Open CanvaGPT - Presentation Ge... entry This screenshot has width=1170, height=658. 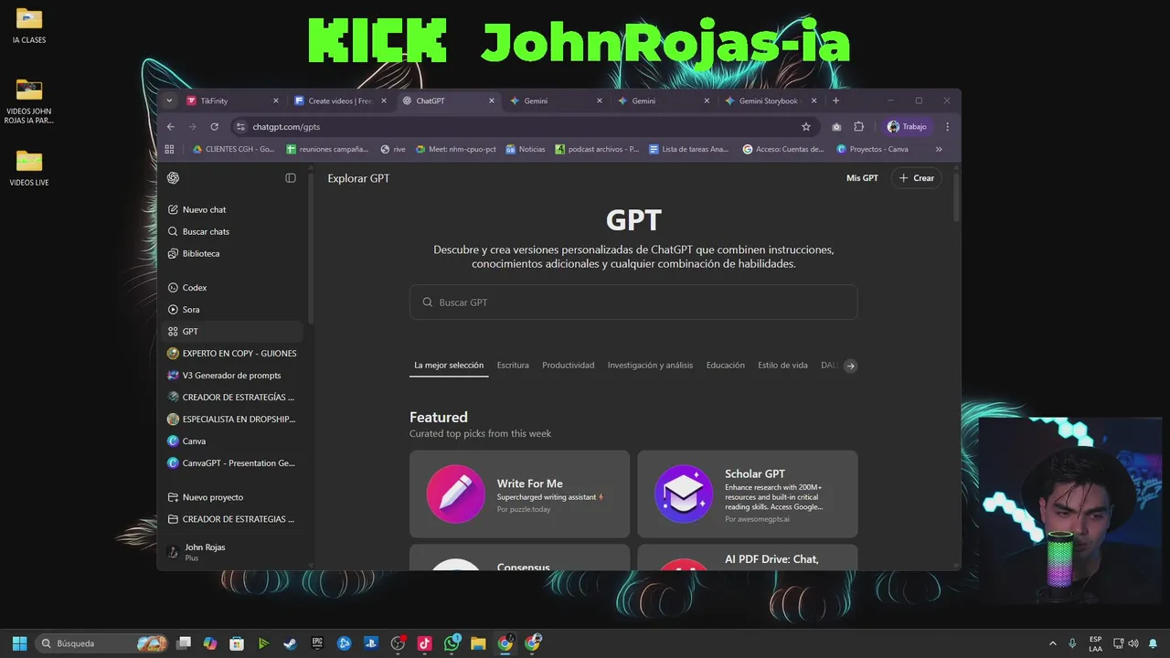232,463
